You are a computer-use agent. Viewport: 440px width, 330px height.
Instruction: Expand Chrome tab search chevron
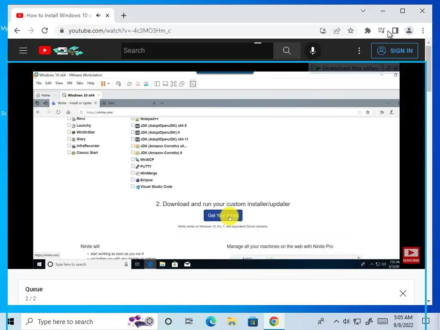click(363, 11)
